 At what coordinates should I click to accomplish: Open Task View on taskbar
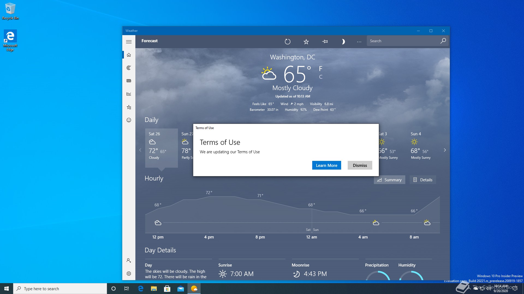(127, 289)
